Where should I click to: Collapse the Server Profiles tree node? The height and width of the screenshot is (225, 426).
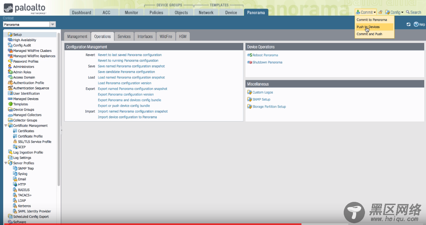(x=6, y=163)
